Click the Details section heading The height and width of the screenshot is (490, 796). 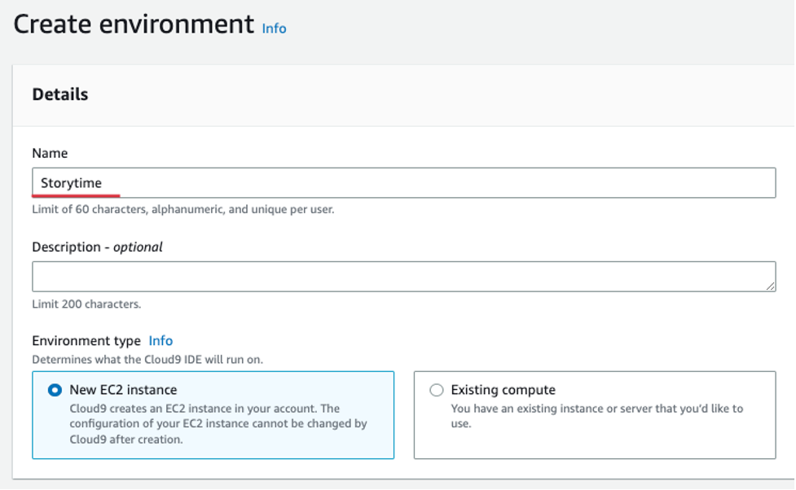click(60, 94)
